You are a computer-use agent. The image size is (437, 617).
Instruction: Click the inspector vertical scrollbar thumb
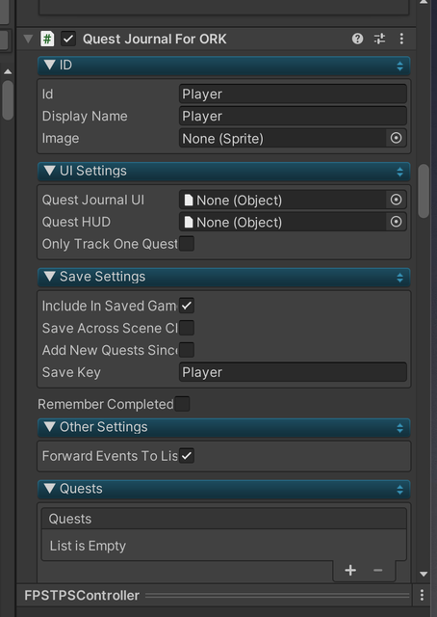(424, 191)
